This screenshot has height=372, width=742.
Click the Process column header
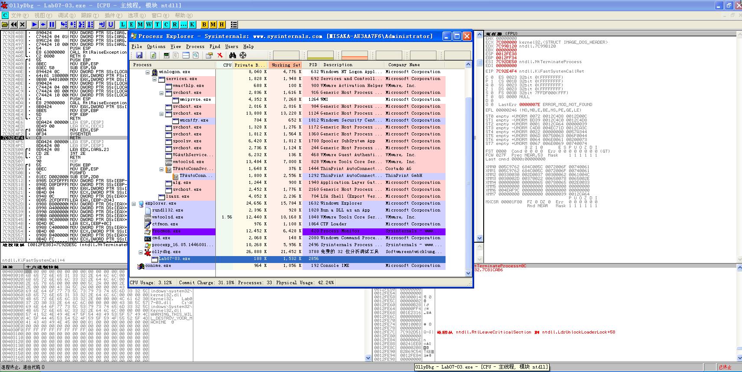(173, 65)
